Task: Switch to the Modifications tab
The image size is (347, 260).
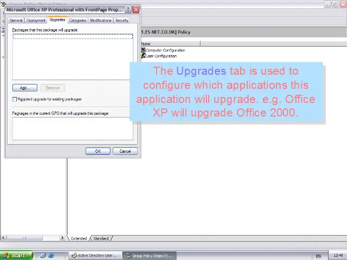Action: (x=101, y=21)
